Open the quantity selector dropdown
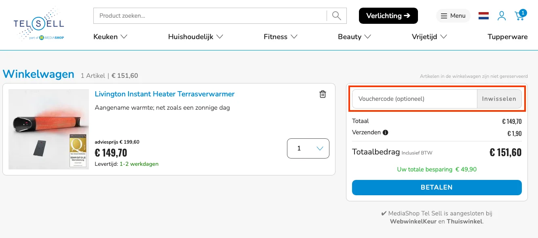This screenshot has height=238, width=538. tap(308, 148)
